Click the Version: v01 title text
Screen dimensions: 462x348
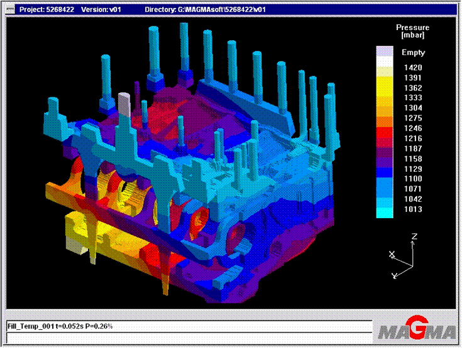pos(101,9)
